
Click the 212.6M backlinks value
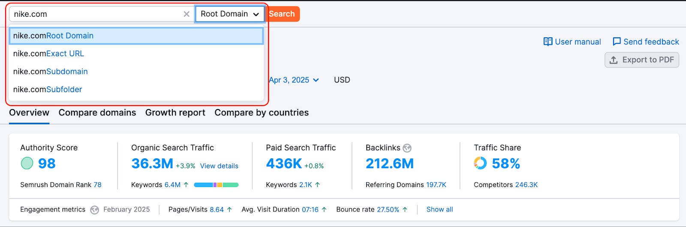(390, 163)
